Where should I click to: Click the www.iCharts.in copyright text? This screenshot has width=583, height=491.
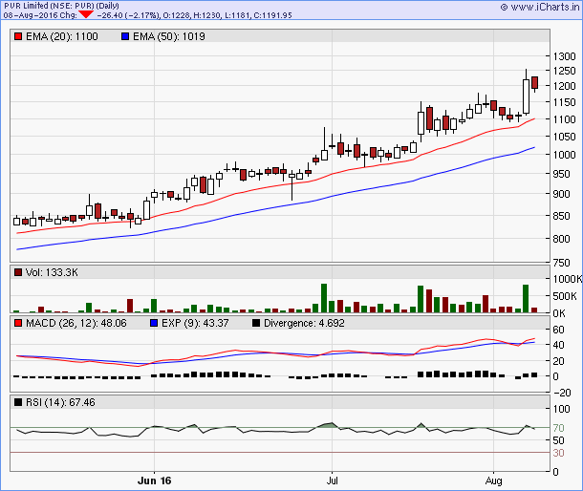point(540,7)
